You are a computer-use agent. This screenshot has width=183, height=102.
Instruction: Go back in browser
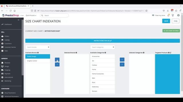coord(2,11)
